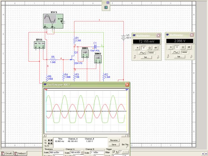
Task: Switch to the Circuit1 tab
Action: (7, 154)
